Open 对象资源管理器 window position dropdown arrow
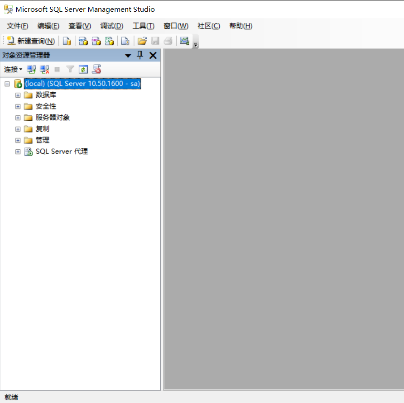Screen dimensions: 404x403 point(128,55)
